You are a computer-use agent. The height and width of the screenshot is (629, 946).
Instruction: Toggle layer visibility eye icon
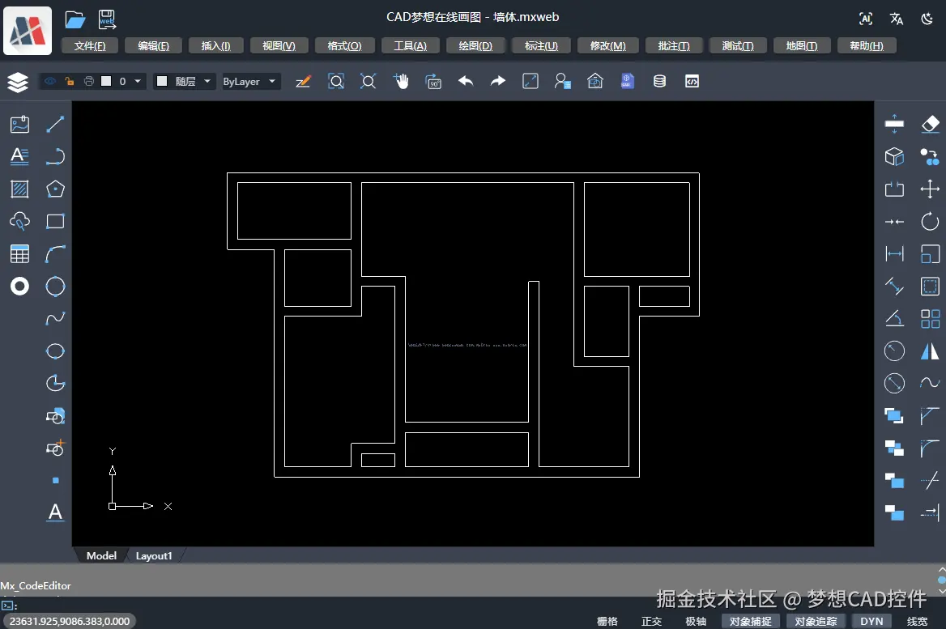click(x=50, y=81)
